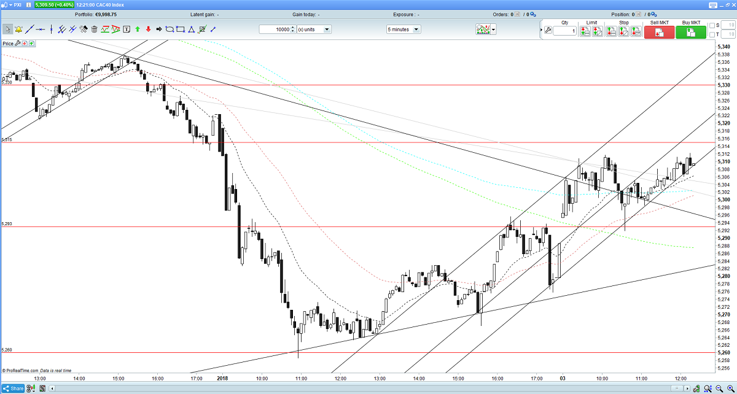The width and height of the screenshot is (737, 394).
Task: Select the triangle drawing tool
Action: (x=192, y=29)
